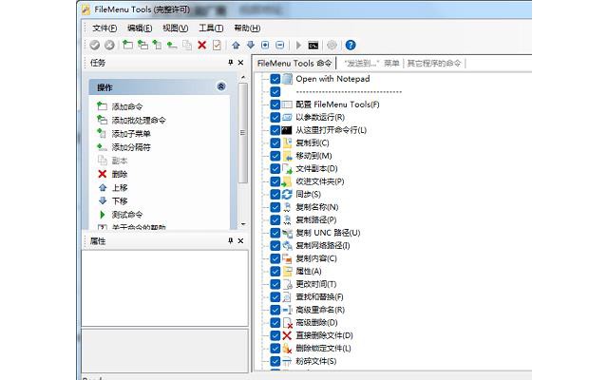Click the red X icon of 直接删除文件(D)
608x380 pixels.
[287, 335]
